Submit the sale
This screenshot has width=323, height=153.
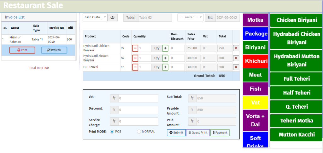pyautogui.click(x=176, y=133)
